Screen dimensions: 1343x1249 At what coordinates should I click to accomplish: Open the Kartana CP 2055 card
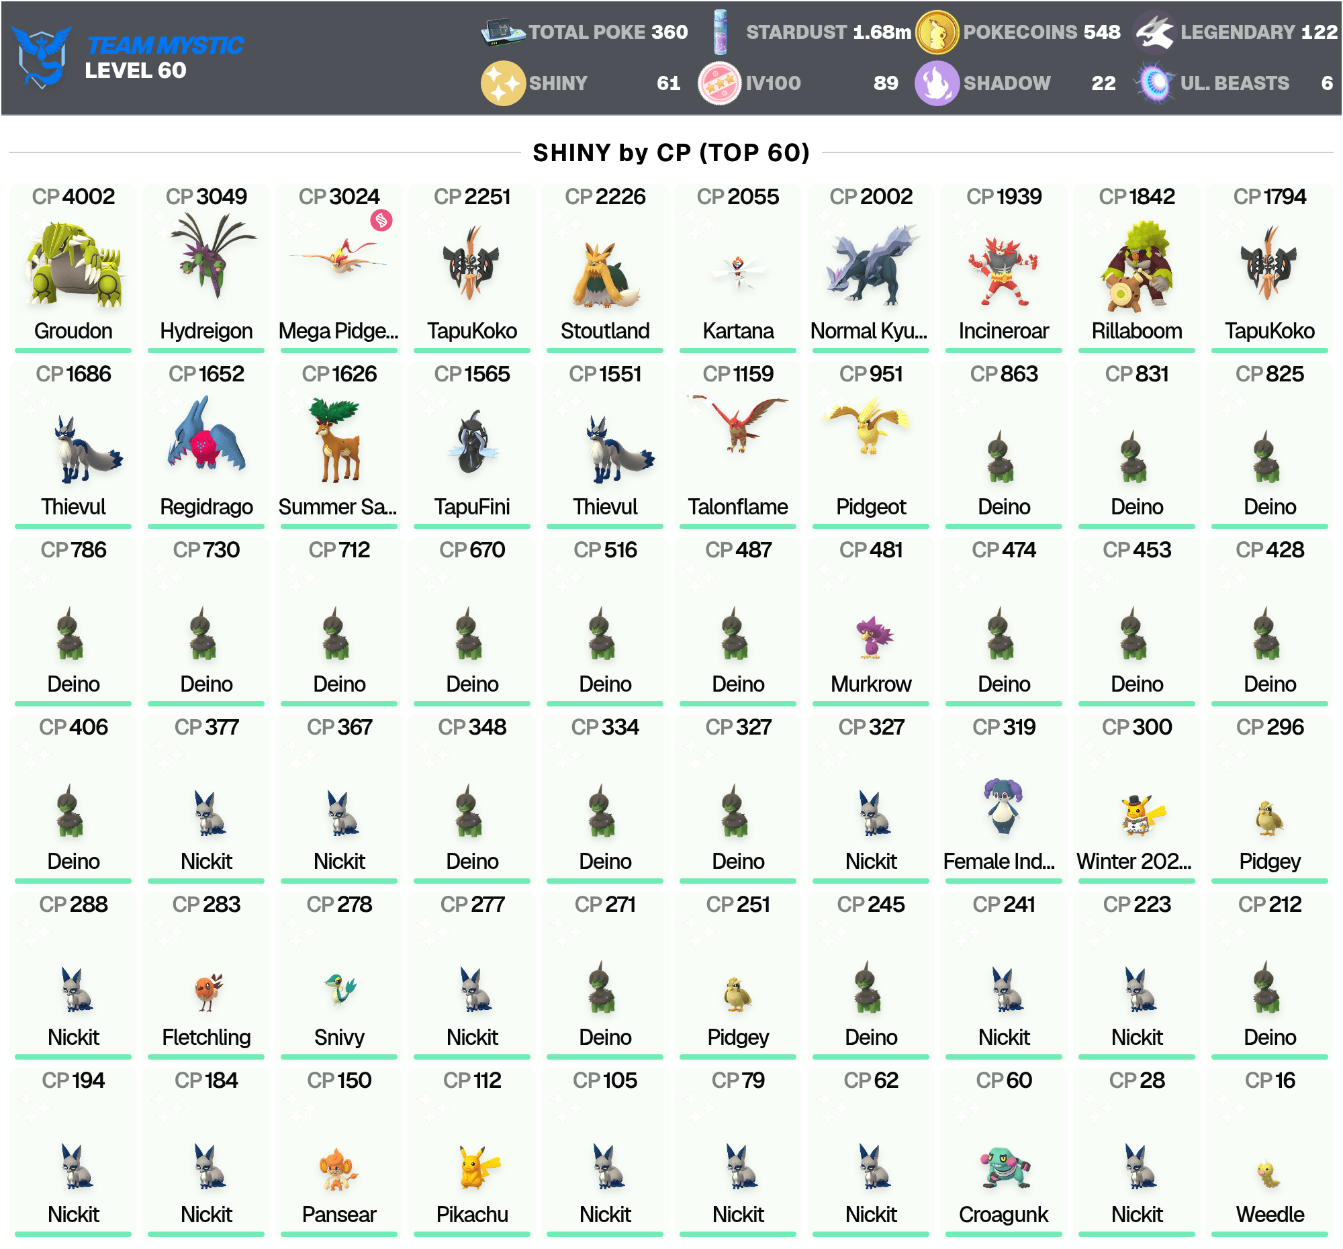[x=738, y=268]
